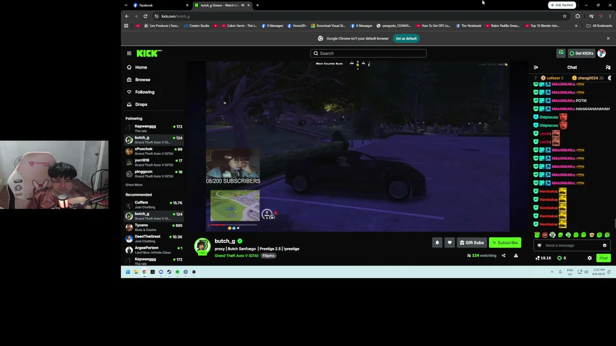Open the taskbar clock showing 5:22 PM
Image resolution: width=616 pixels, height=346 pixels.
tap(598, 272)
